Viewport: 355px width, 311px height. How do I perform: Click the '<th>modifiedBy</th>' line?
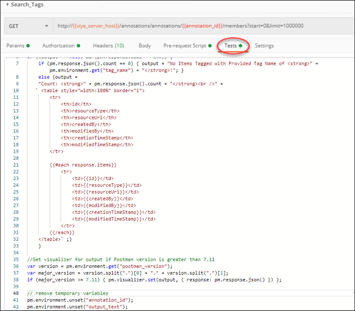pos(87,131)
